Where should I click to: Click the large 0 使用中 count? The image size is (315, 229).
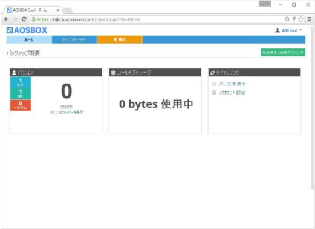67,91
